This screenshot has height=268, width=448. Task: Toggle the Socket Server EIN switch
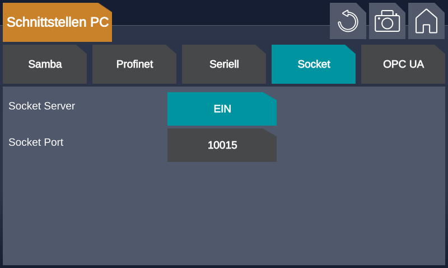click(x=222, y=109)
